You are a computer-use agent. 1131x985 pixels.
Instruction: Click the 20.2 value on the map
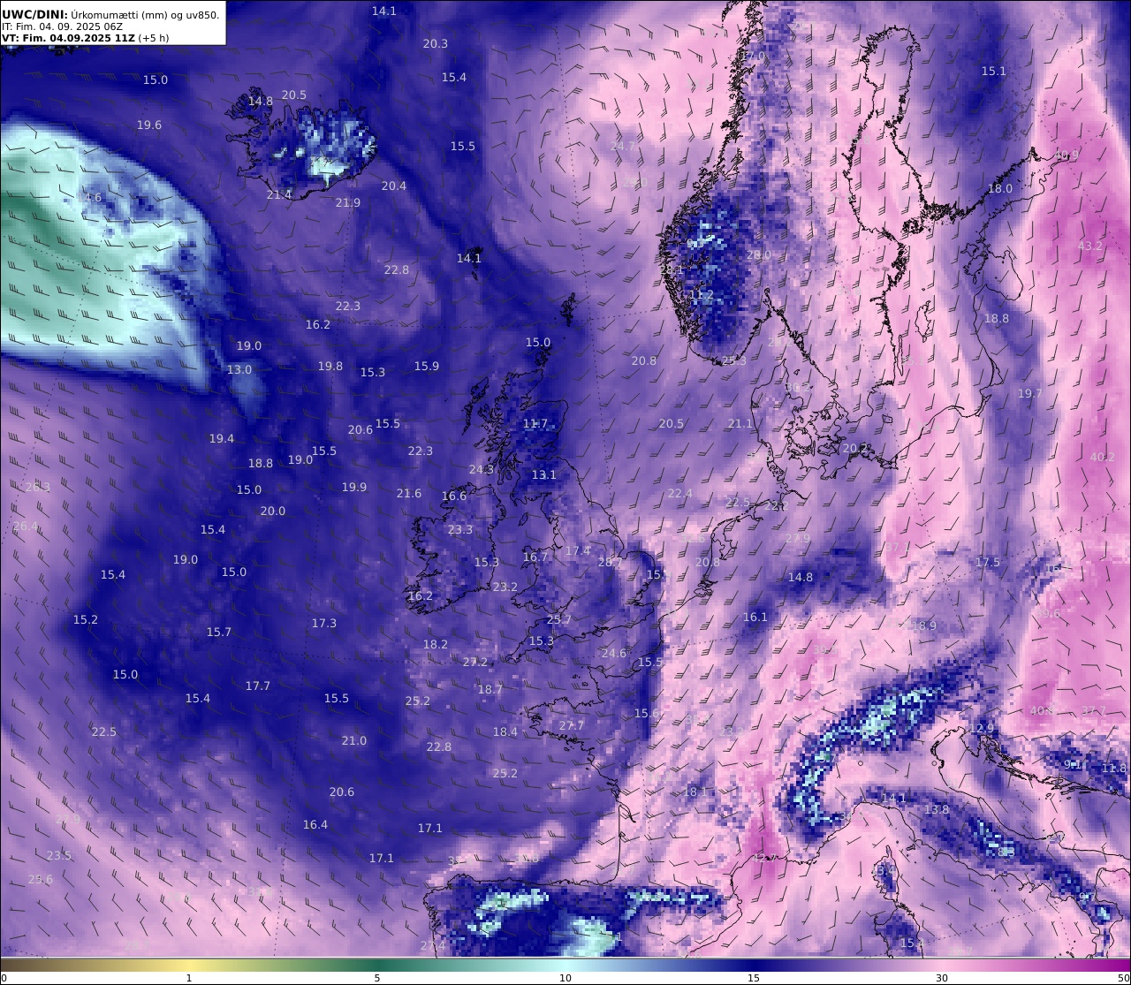(x=855, y=448)
